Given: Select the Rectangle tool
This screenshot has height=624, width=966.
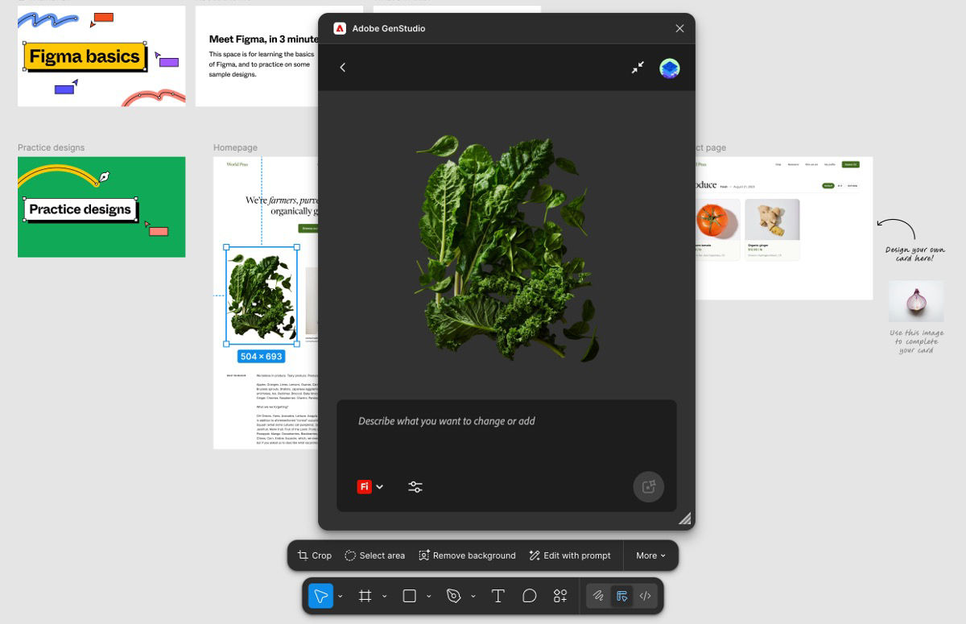Looking at the screenshot, I should pyautogui.click(x=409, y=596).
